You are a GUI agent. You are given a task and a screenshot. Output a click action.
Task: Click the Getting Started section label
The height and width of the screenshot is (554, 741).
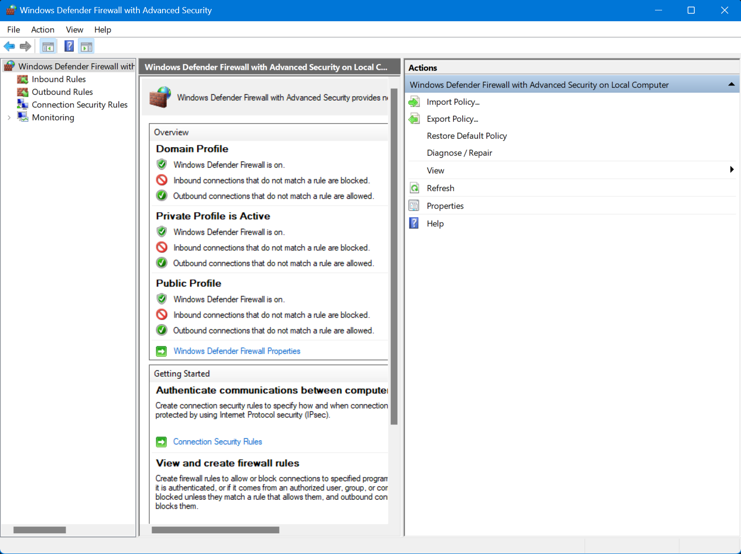click(x=181, y=373)
